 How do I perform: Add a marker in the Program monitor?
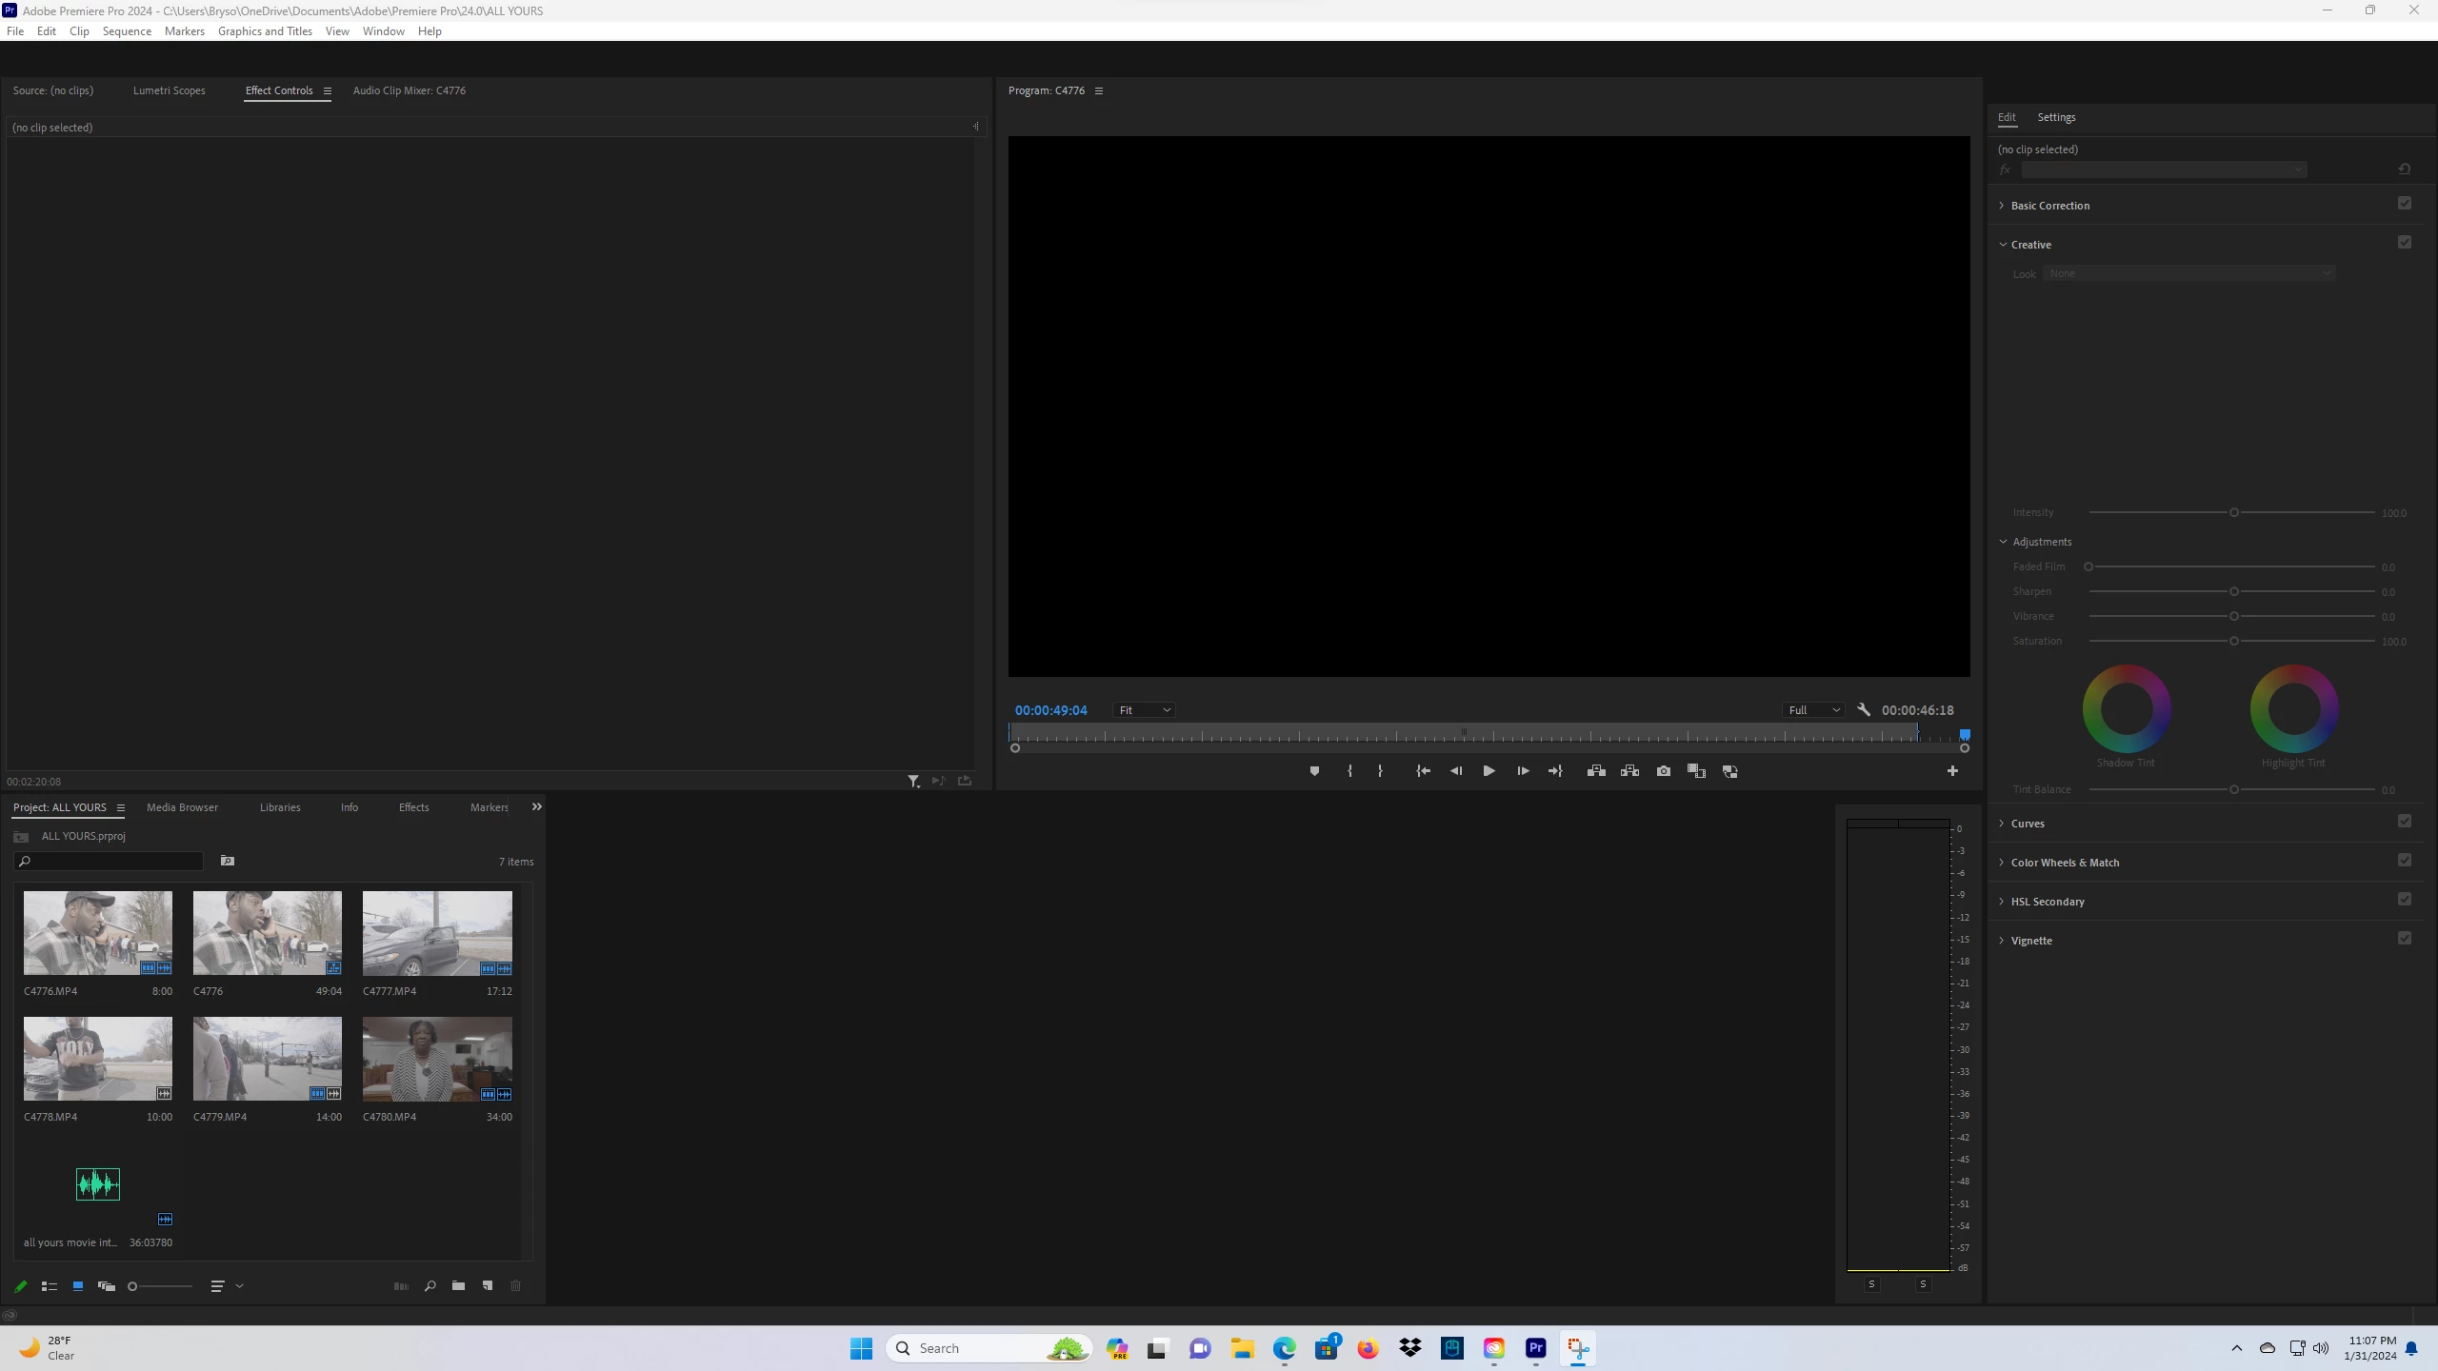point(1314,771)
